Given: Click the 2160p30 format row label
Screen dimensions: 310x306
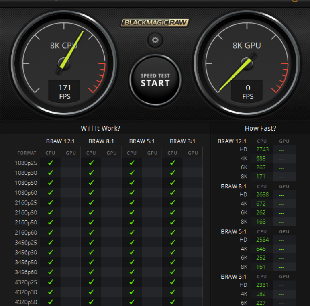Looking at the screenshot, I should (26, 212).
